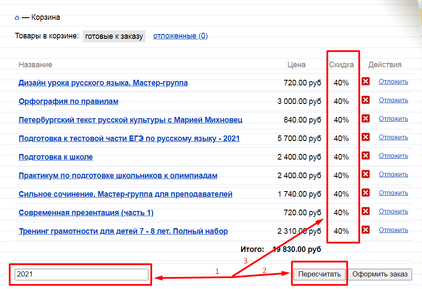Image resolution: width=422 pixels, height=289 pixels.
Task: Remove 'Тренинг грамотности' item via red X
Action: tap(365, 230)
